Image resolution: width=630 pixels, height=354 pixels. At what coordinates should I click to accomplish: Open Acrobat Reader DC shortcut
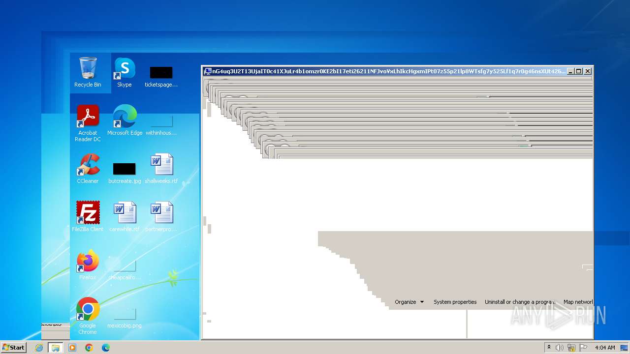pos(88,123)
